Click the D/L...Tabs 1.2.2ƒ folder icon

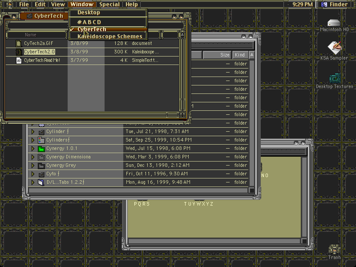point(41,182)
